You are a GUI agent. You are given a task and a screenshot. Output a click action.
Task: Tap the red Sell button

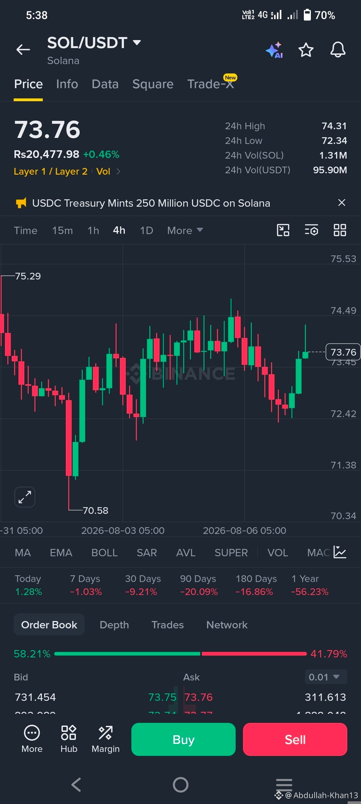click(x=295, y=739)
